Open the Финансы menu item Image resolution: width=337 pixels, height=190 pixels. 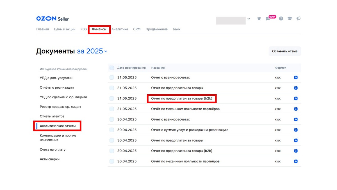99,29
